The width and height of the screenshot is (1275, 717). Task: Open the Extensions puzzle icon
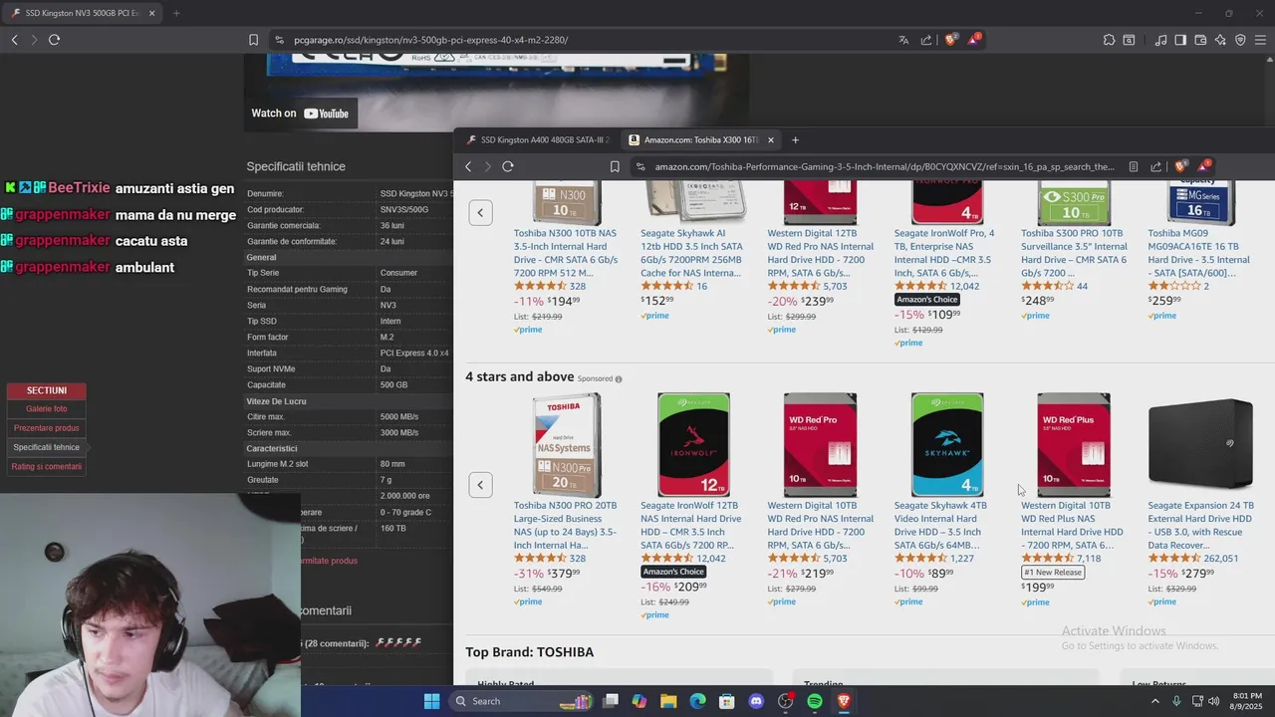[x=1109, y=40]
